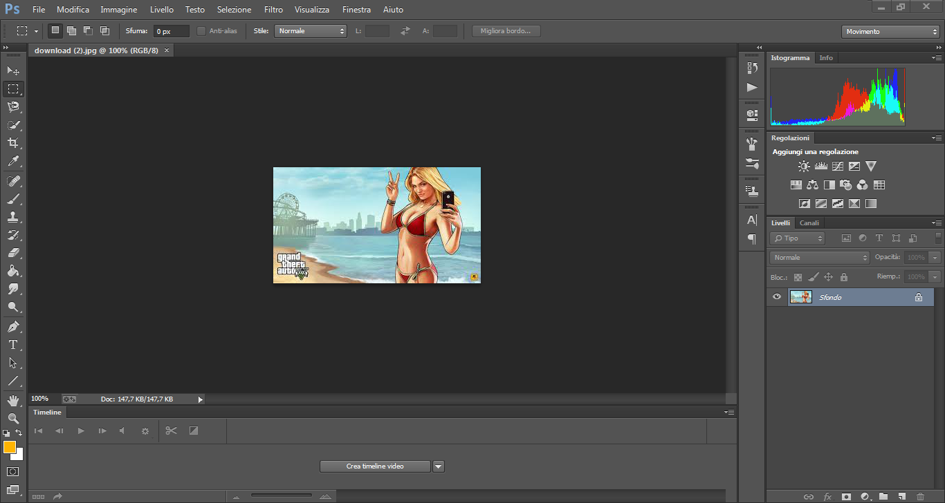Select the History Brush tool
The height and width of the screenshot is (503, 945).
[x=13, y=235]
